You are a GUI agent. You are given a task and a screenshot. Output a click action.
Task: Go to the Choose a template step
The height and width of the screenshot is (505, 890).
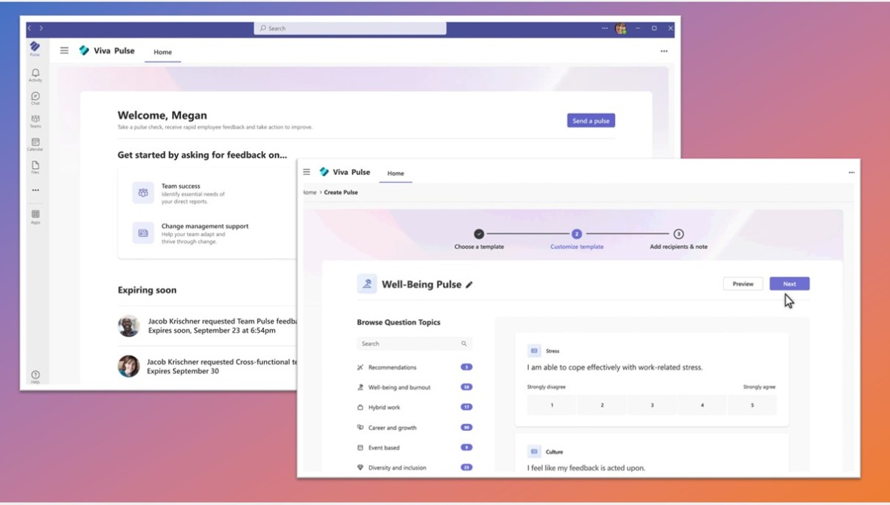coord(479,238)
